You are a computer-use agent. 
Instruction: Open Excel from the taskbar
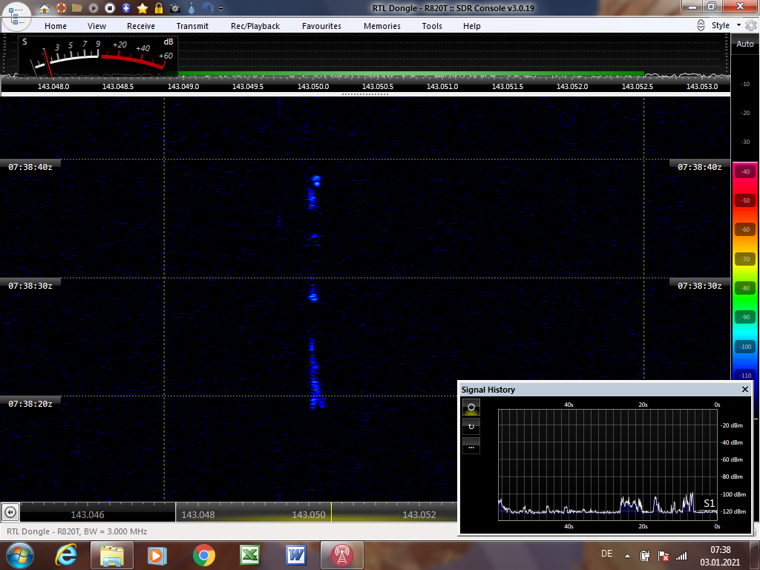(250, 555)
